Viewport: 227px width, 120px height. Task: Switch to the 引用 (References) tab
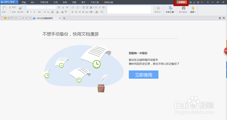(x=55, y=2)
